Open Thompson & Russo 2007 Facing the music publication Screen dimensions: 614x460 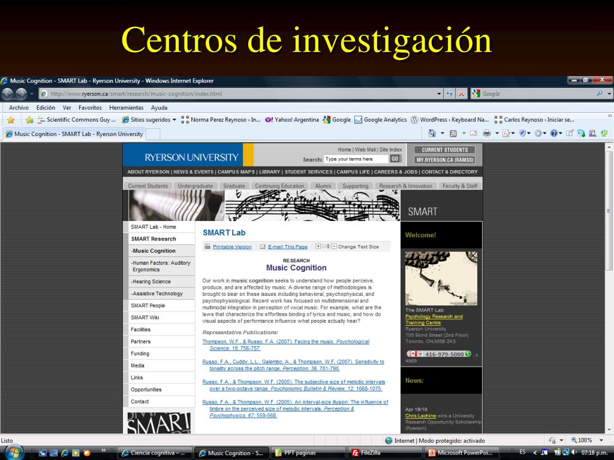coord(286,344)
